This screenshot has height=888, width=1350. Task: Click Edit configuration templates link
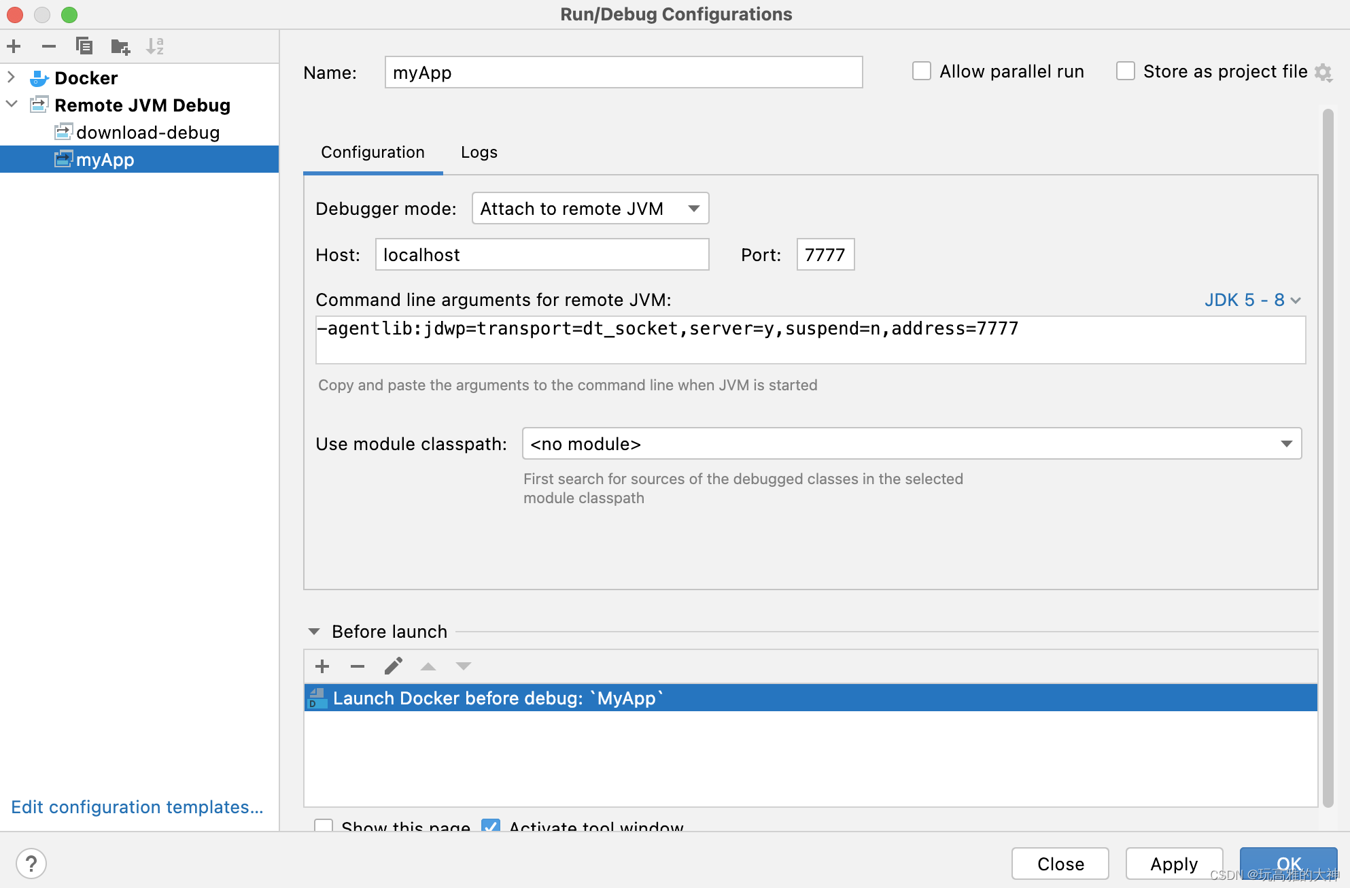click(x=136, y=807)
